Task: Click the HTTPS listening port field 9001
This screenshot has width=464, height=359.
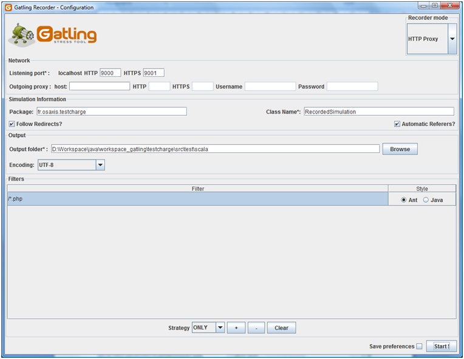Action: pos(154,73)
